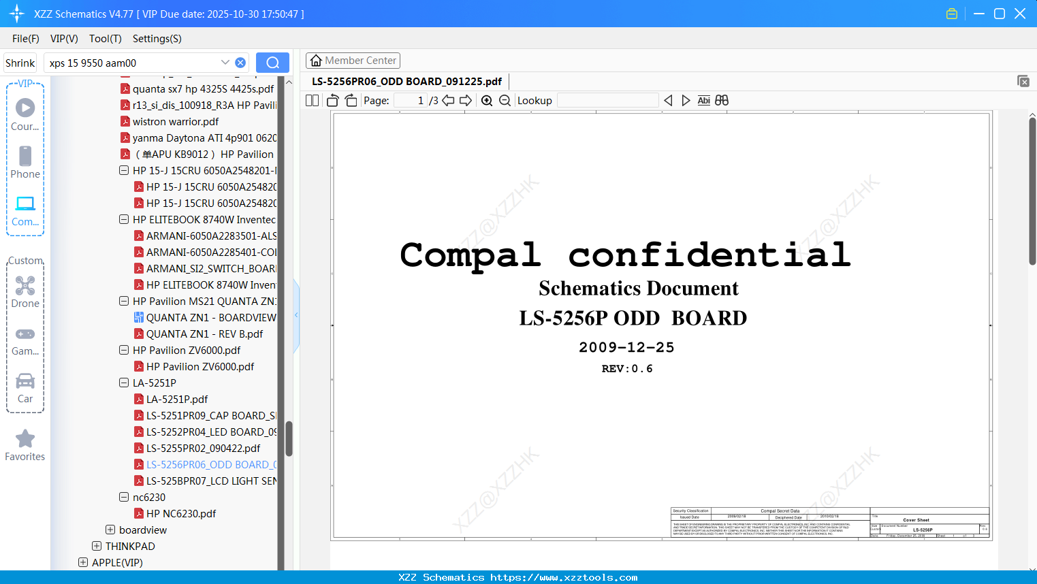The image size is (1037, 584).
Task: Click the Lookup text field
Action: coord(608,100)
